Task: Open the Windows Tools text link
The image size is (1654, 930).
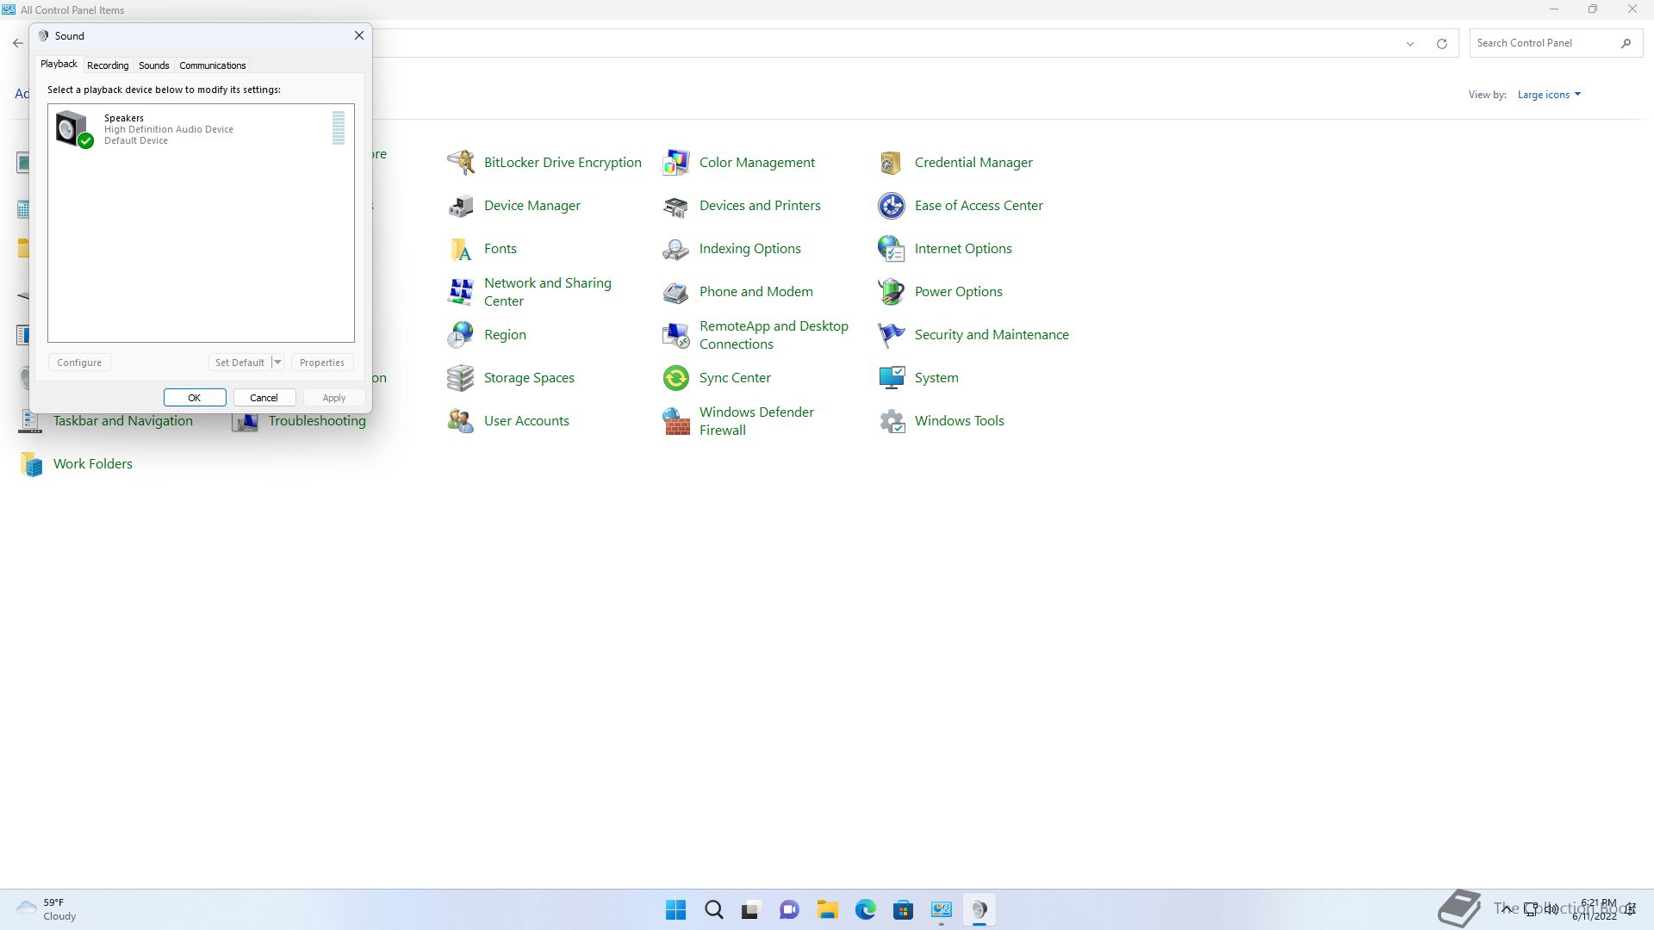Action: (960, 420)
